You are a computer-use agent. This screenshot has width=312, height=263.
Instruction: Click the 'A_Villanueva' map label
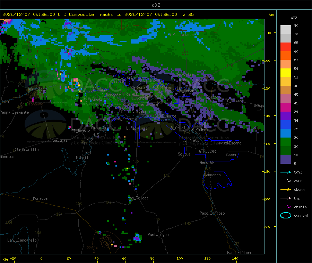click(181, 35)
